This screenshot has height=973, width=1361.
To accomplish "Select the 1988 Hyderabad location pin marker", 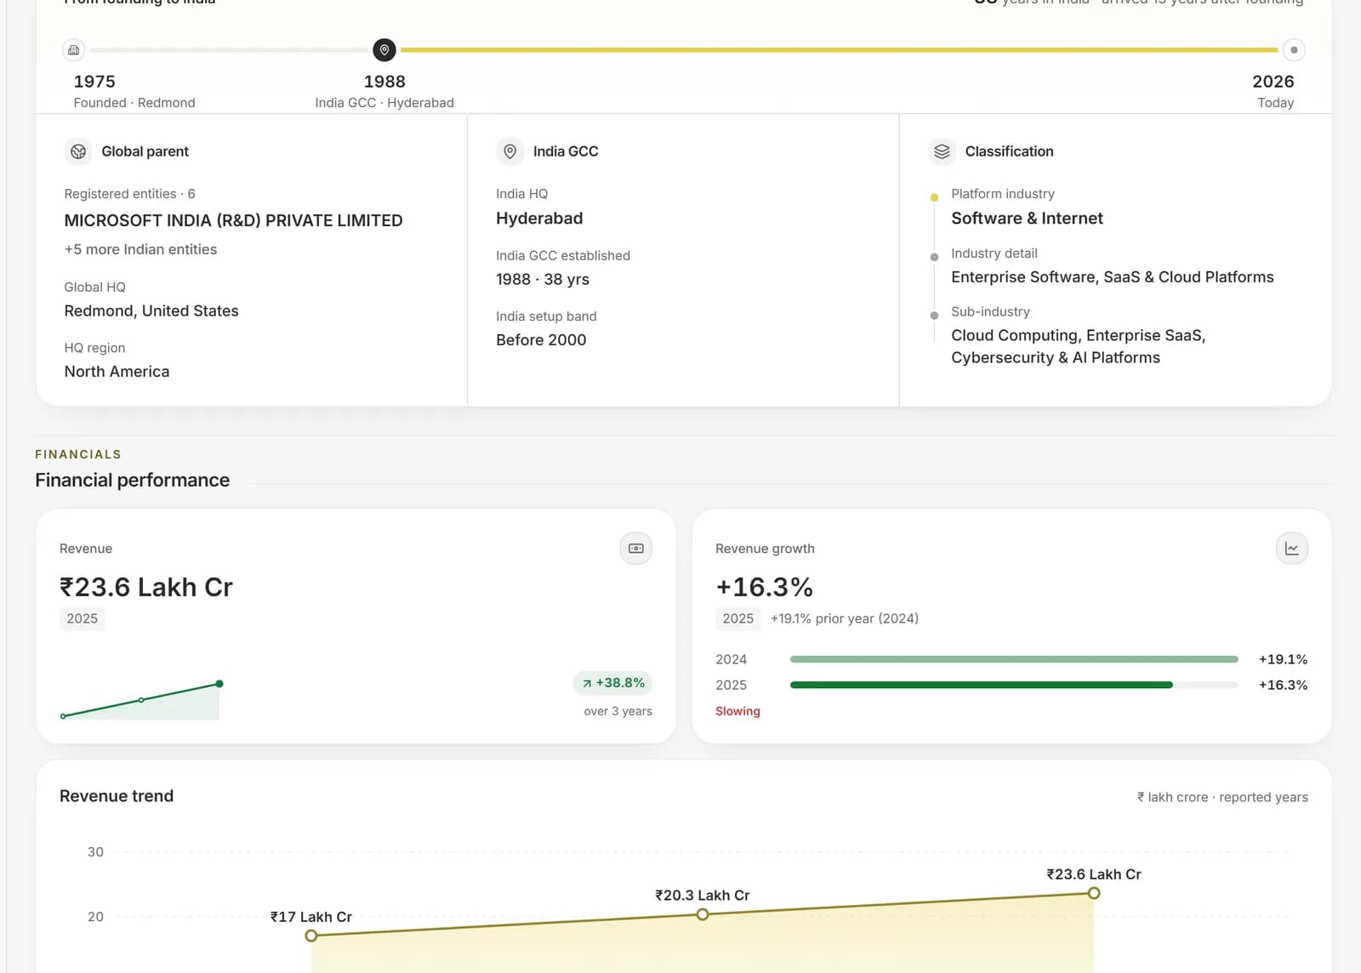I will 384,50.
